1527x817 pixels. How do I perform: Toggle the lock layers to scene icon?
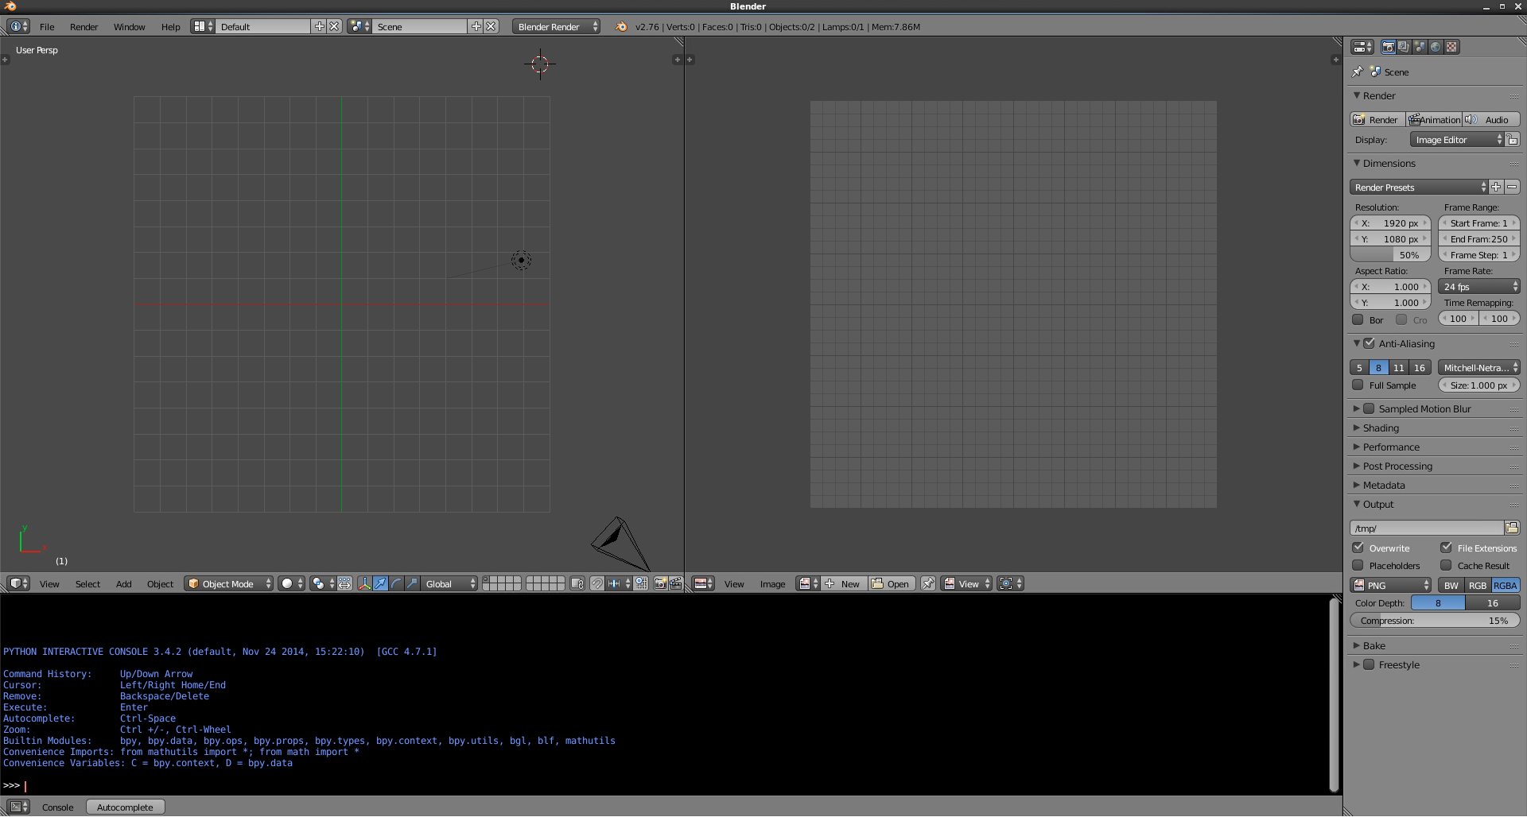click(x=577, y=584)
